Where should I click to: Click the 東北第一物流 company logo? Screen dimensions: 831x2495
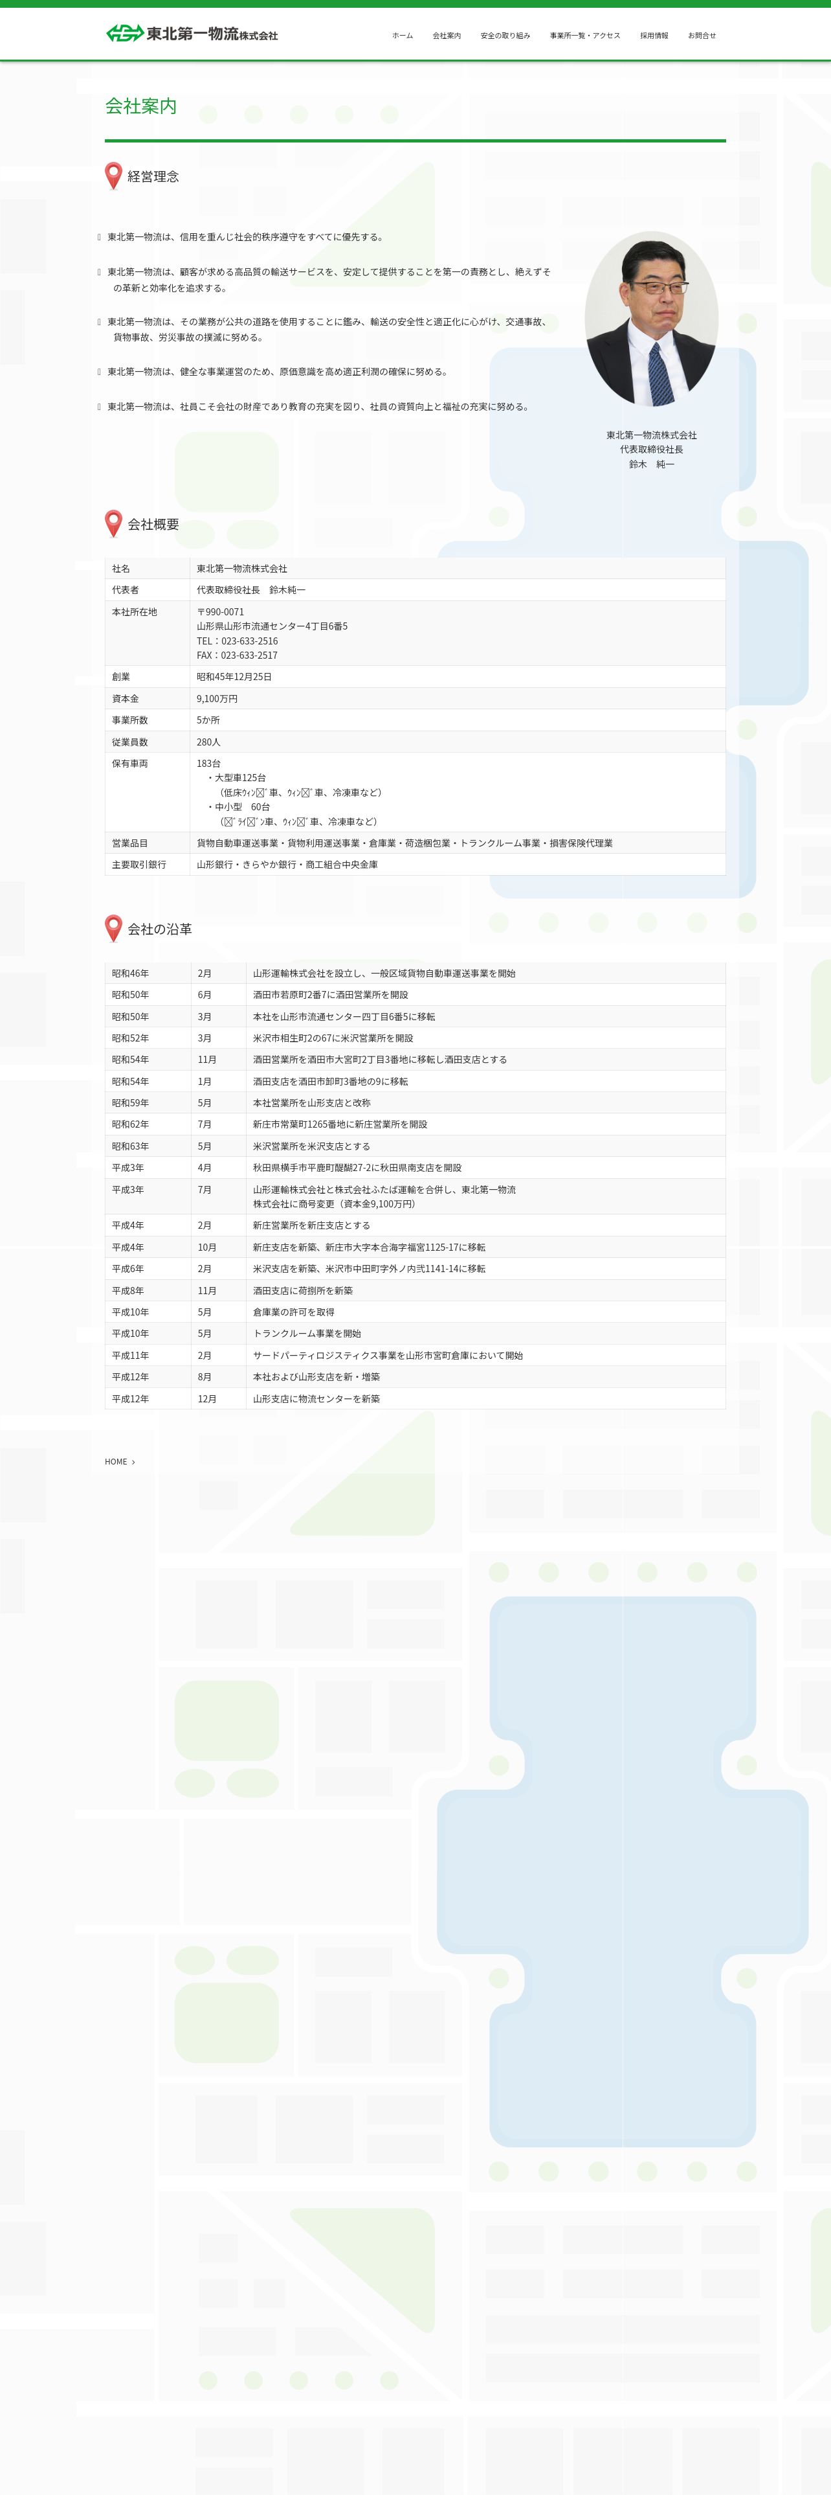click(x=192, y=34)
